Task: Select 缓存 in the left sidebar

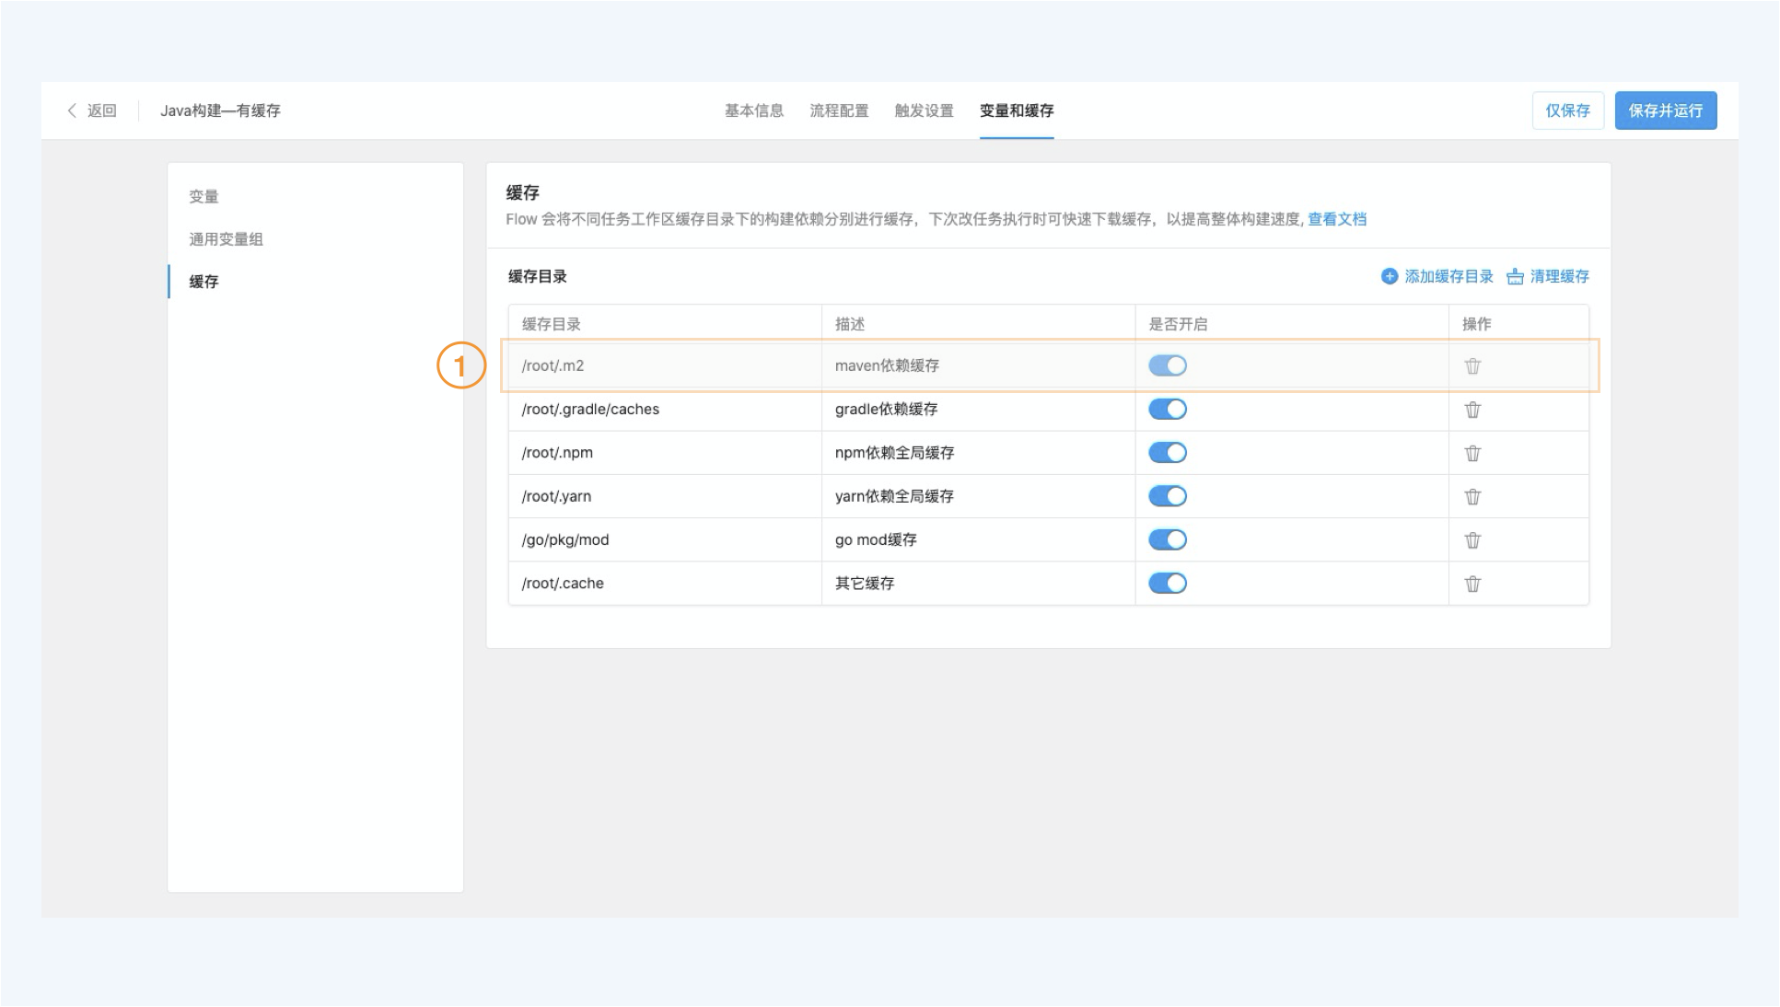Action: pyautogui.click(x=204, y=282)
